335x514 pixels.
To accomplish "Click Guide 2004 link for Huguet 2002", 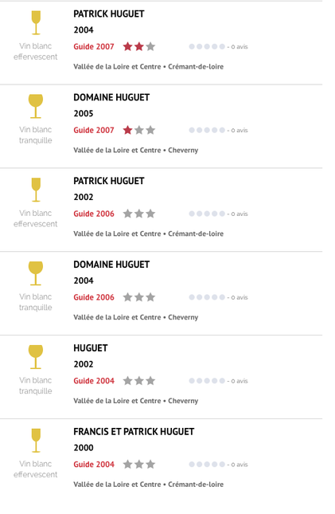I will (x=94, y=381).
